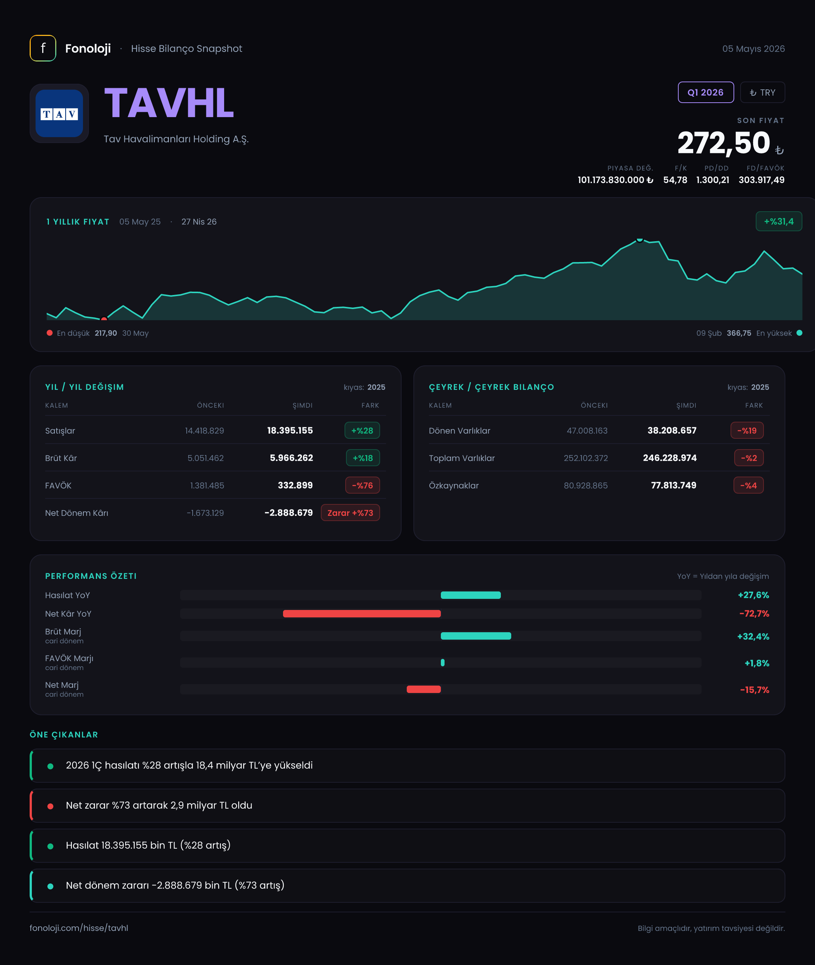This screenshot has width=815, height=965.
Task: Select the TRY currency button
Action: (x=762, y=92)
